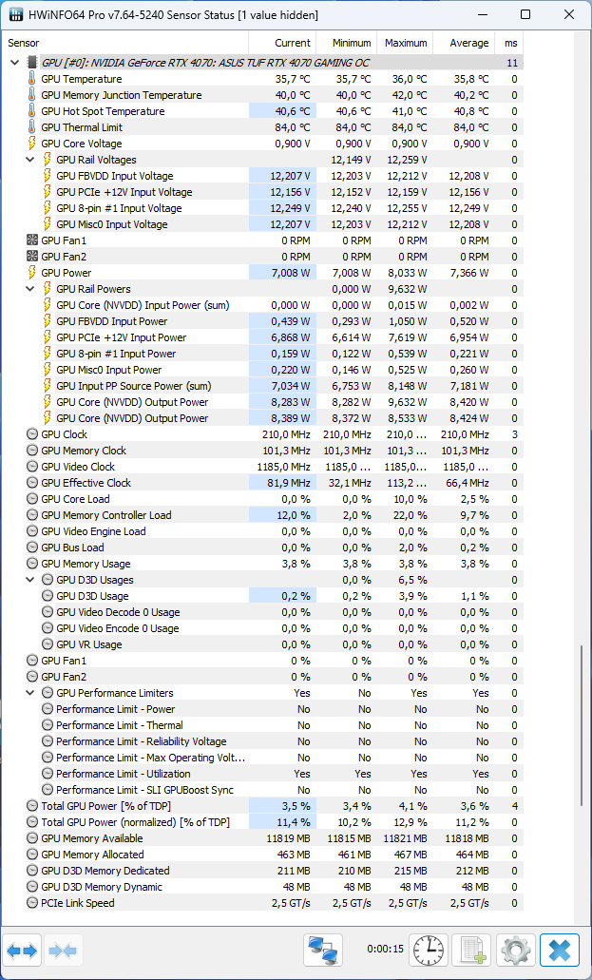Viewport: 592px width, 980px height.
Task: Click the thermometer icon beside GPU Hot Spot Temperature
Action: pyautogui.click(x=32, y=111)
